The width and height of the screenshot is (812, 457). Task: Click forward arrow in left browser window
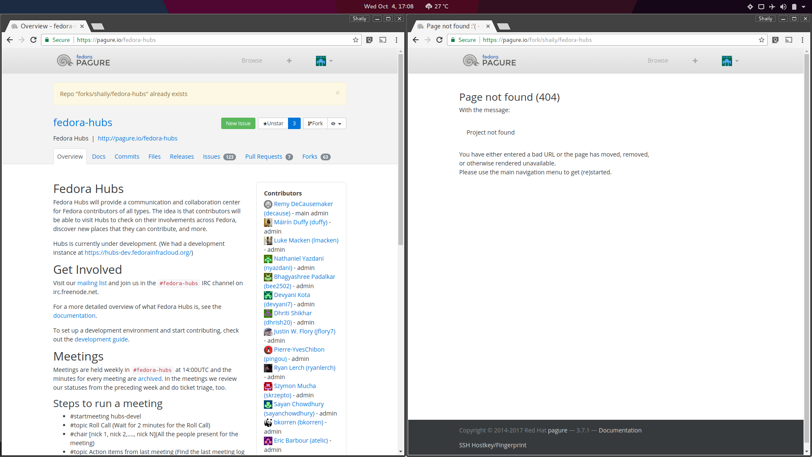pos(22,40)
